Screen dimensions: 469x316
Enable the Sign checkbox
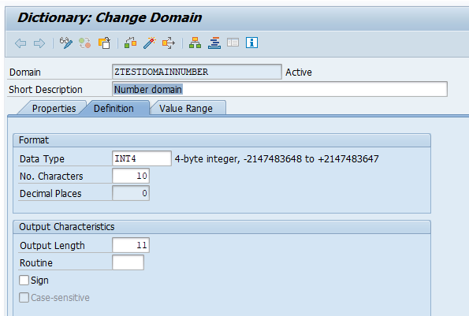(x=24, y=281)
